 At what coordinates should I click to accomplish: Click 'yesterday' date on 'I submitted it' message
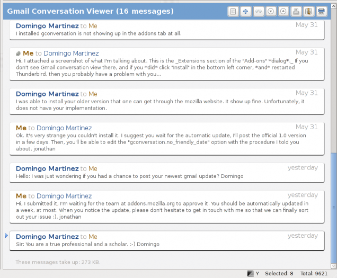coord(303,195)
